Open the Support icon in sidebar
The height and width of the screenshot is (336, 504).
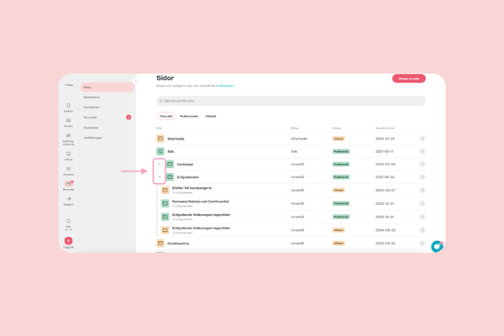(69, 201)
